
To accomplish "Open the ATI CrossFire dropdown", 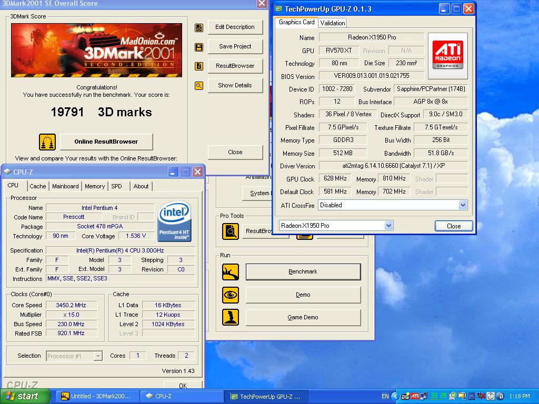I will pos(463,205).
